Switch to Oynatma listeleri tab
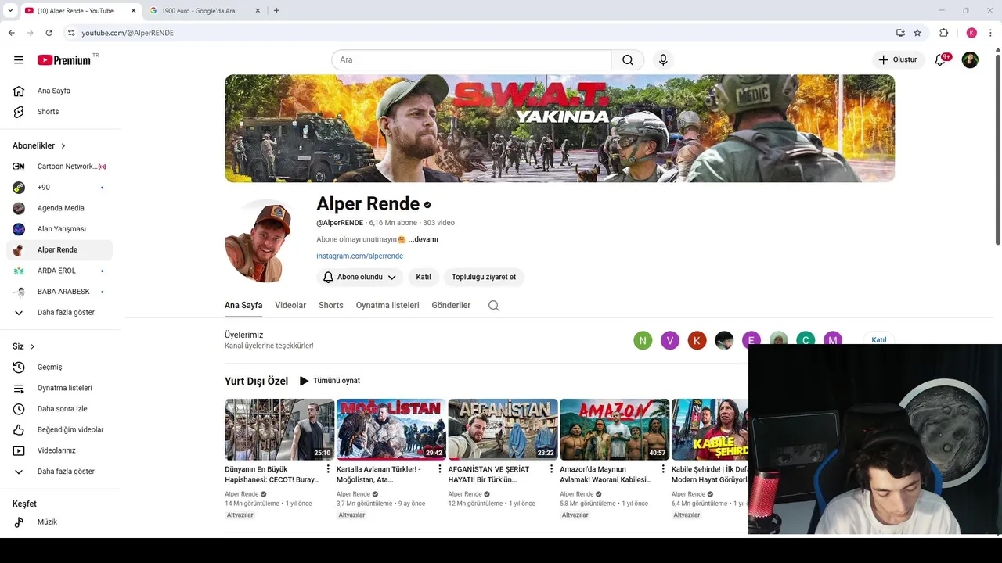This screenshot has height=563, width=1002. point(387,306)
